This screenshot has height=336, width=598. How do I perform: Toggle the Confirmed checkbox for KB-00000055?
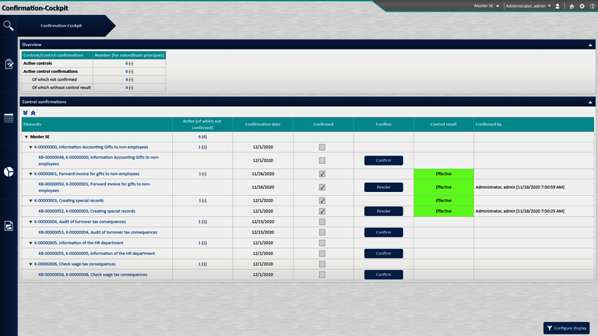[x=322, y=254]
